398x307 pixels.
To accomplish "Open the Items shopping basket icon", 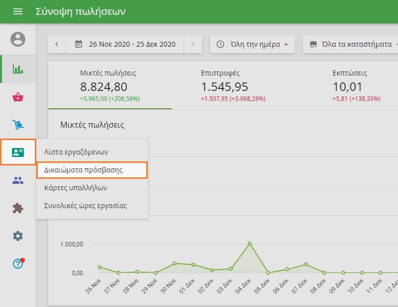I will tap(18, 97).
